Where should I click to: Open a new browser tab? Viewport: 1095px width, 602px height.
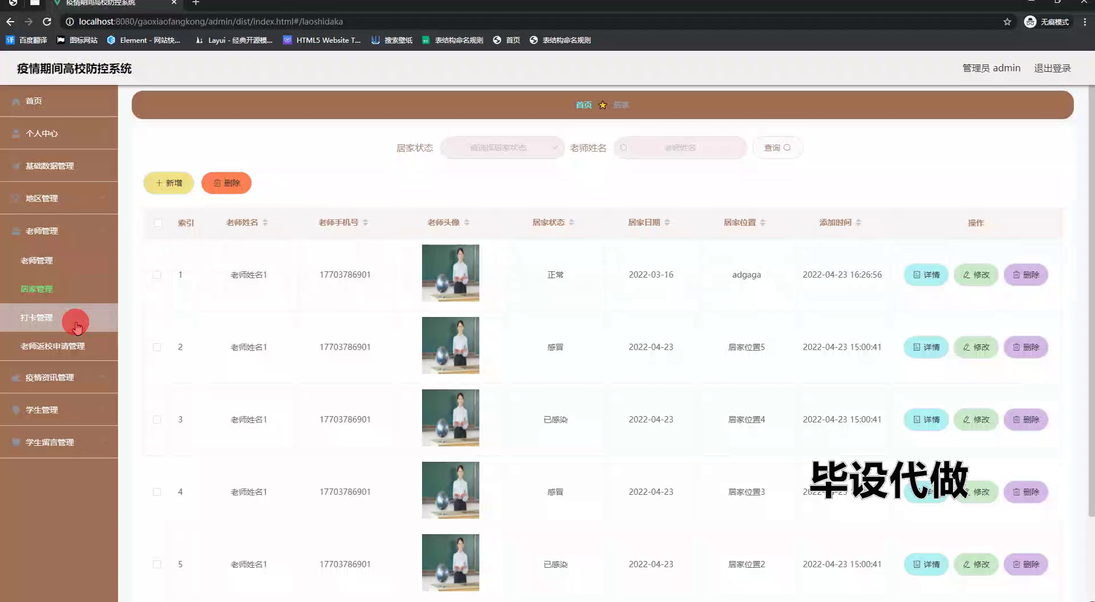pos(196,3)
